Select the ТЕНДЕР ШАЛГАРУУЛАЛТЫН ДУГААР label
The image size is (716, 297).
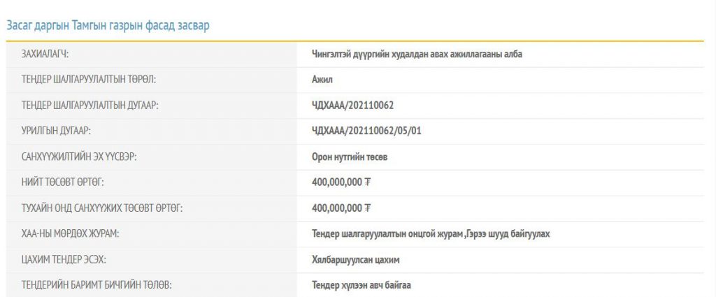(89, 106)
